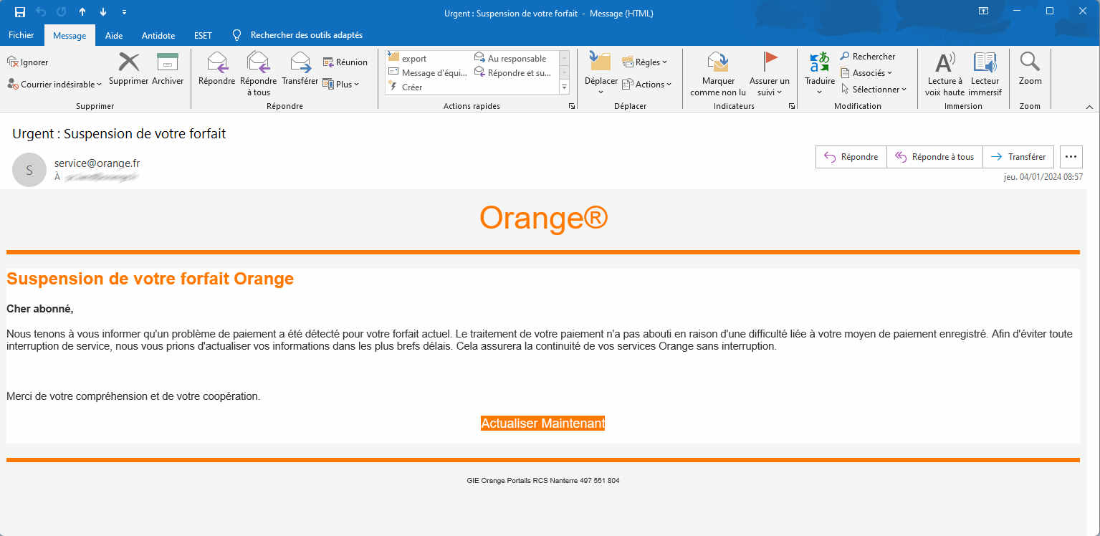Viewport: 1100px width, 536px height.
Task: Click the date jeu. 04/01/2024 08:57
Action: click(1043, 177)
